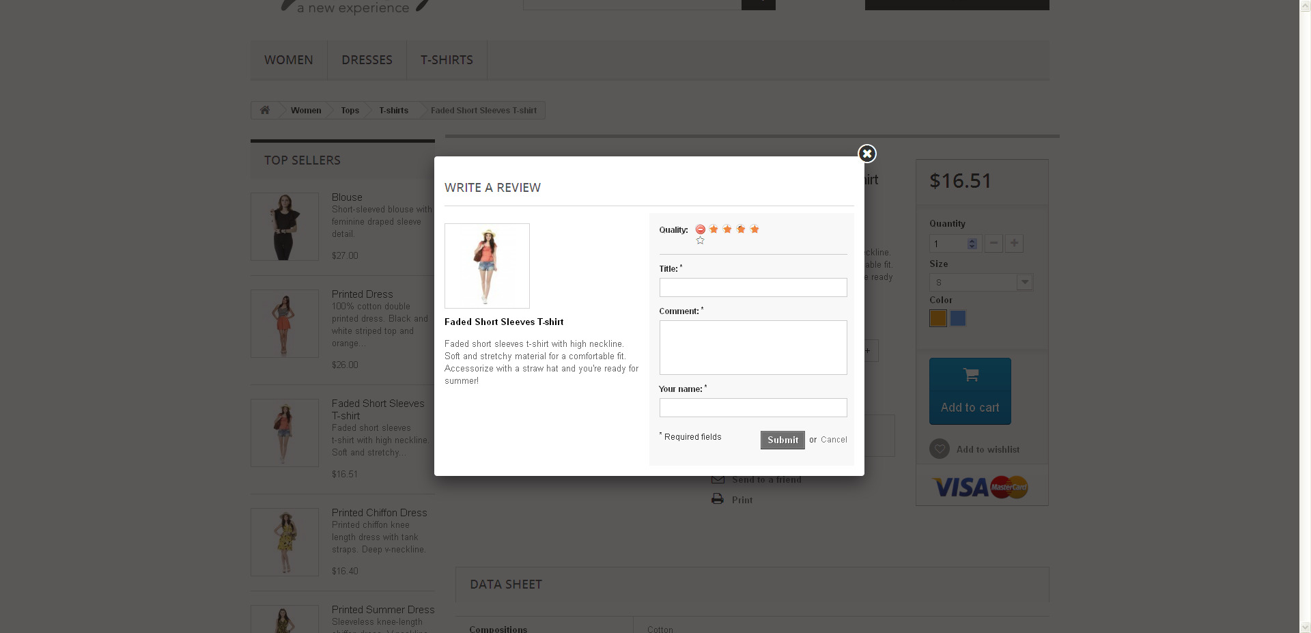
Task: Add the product to cart
Action: click(970, 391)
